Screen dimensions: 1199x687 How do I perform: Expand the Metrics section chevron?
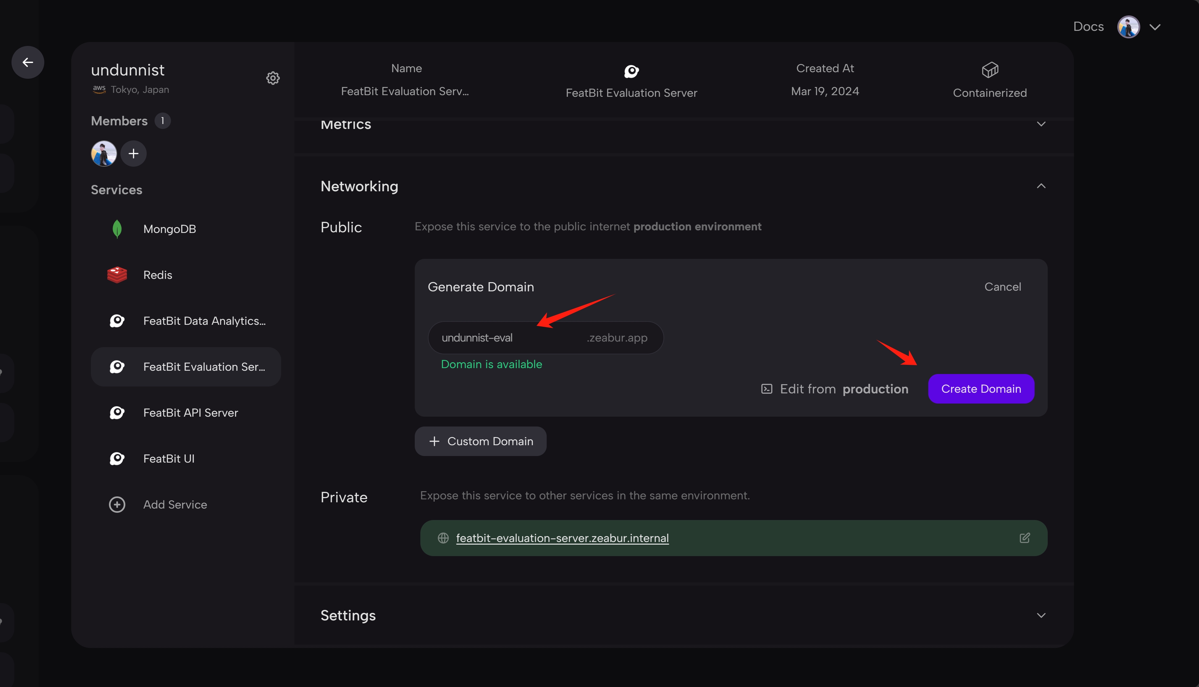point(1041,124)
